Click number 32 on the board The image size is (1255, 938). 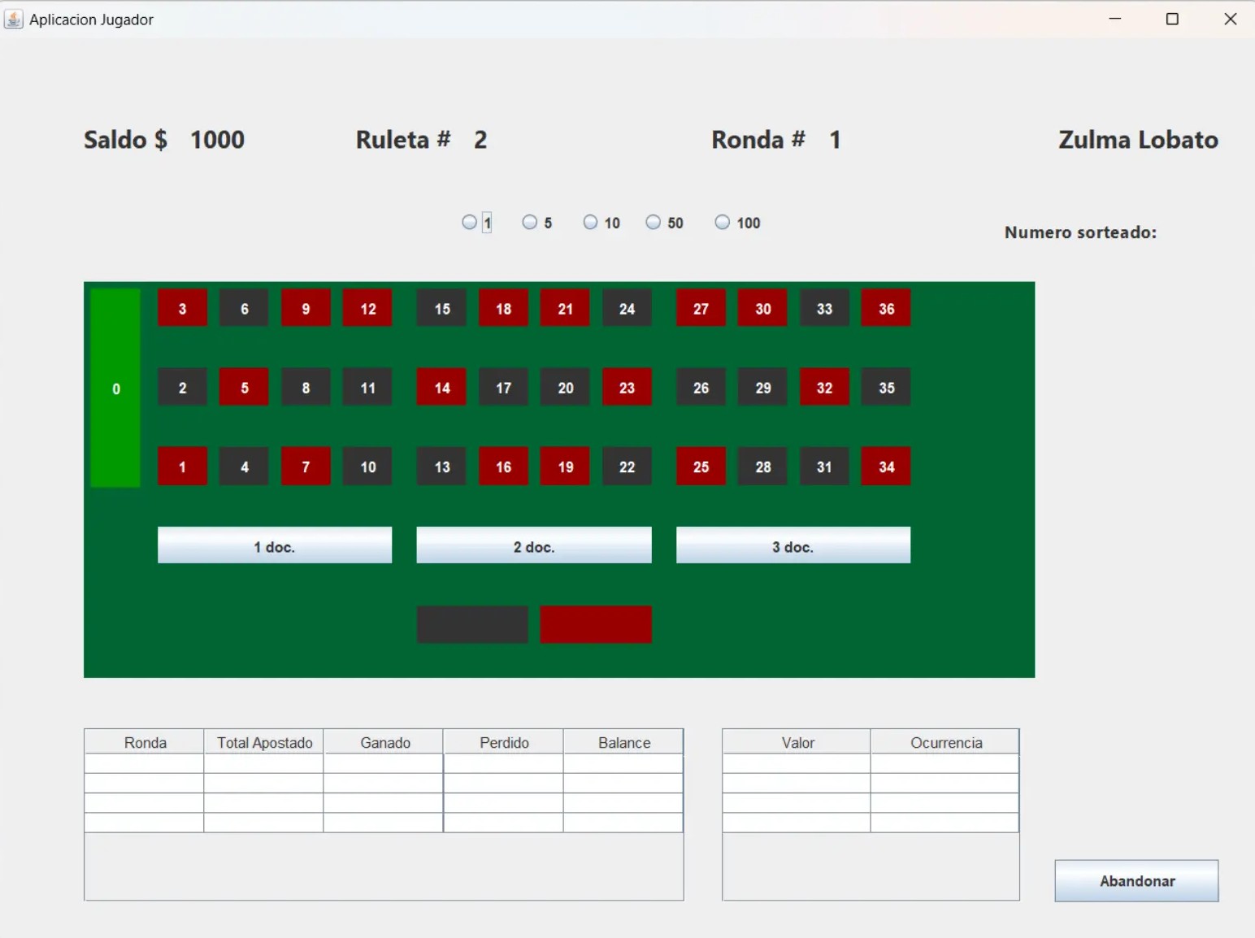[x=824, y=388]
